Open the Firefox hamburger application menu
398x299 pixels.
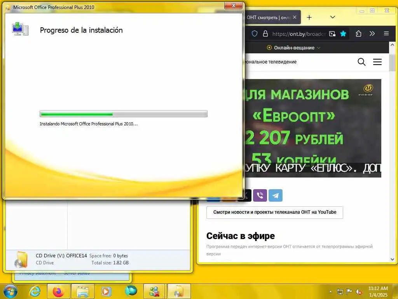[x=386, y=33]
